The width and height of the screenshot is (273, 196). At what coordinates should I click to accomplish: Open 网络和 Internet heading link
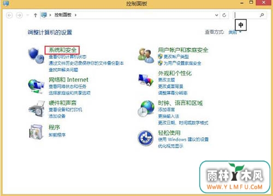[x=68, y=79]
